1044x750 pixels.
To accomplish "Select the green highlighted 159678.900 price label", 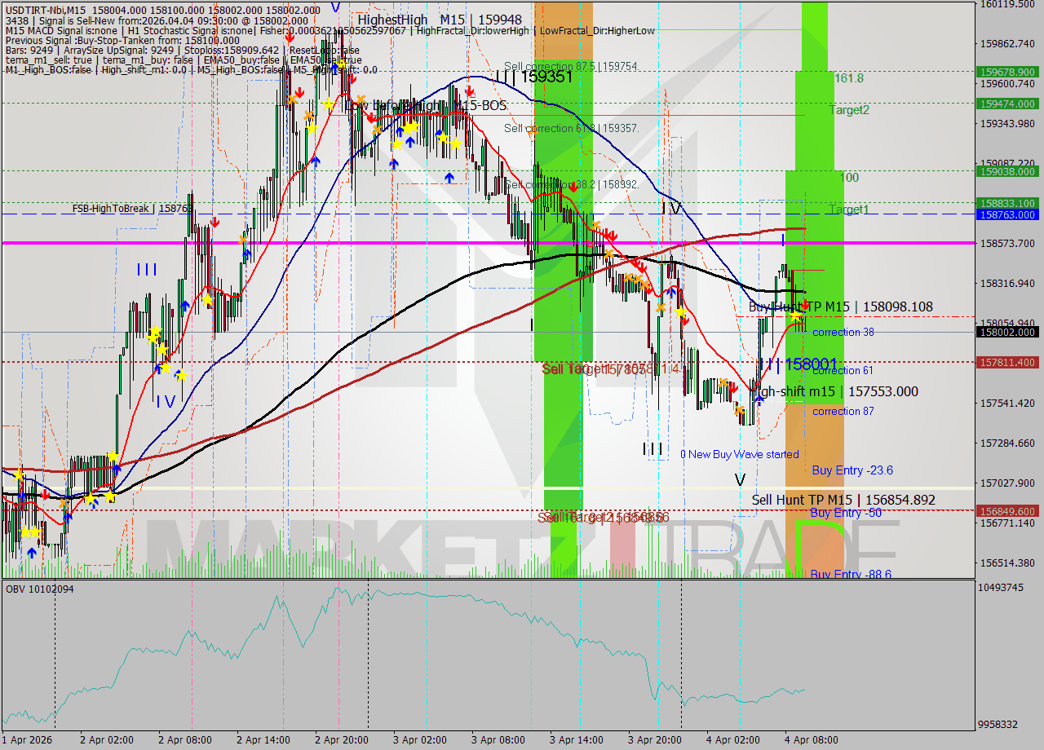I will [1007, 72].
